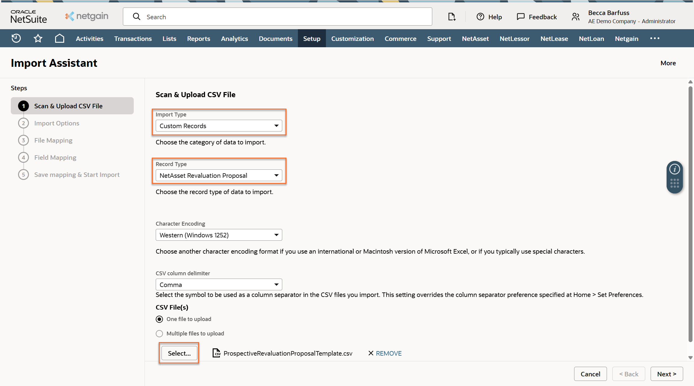
Task: Click the Shortcuts star icon
Action: [x=38, y=38]
